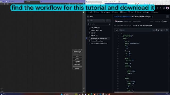This screenshot has width=170, height=95.
Task: Open ComfyUI_00005_.png in file tree
Action: [96, 30]
